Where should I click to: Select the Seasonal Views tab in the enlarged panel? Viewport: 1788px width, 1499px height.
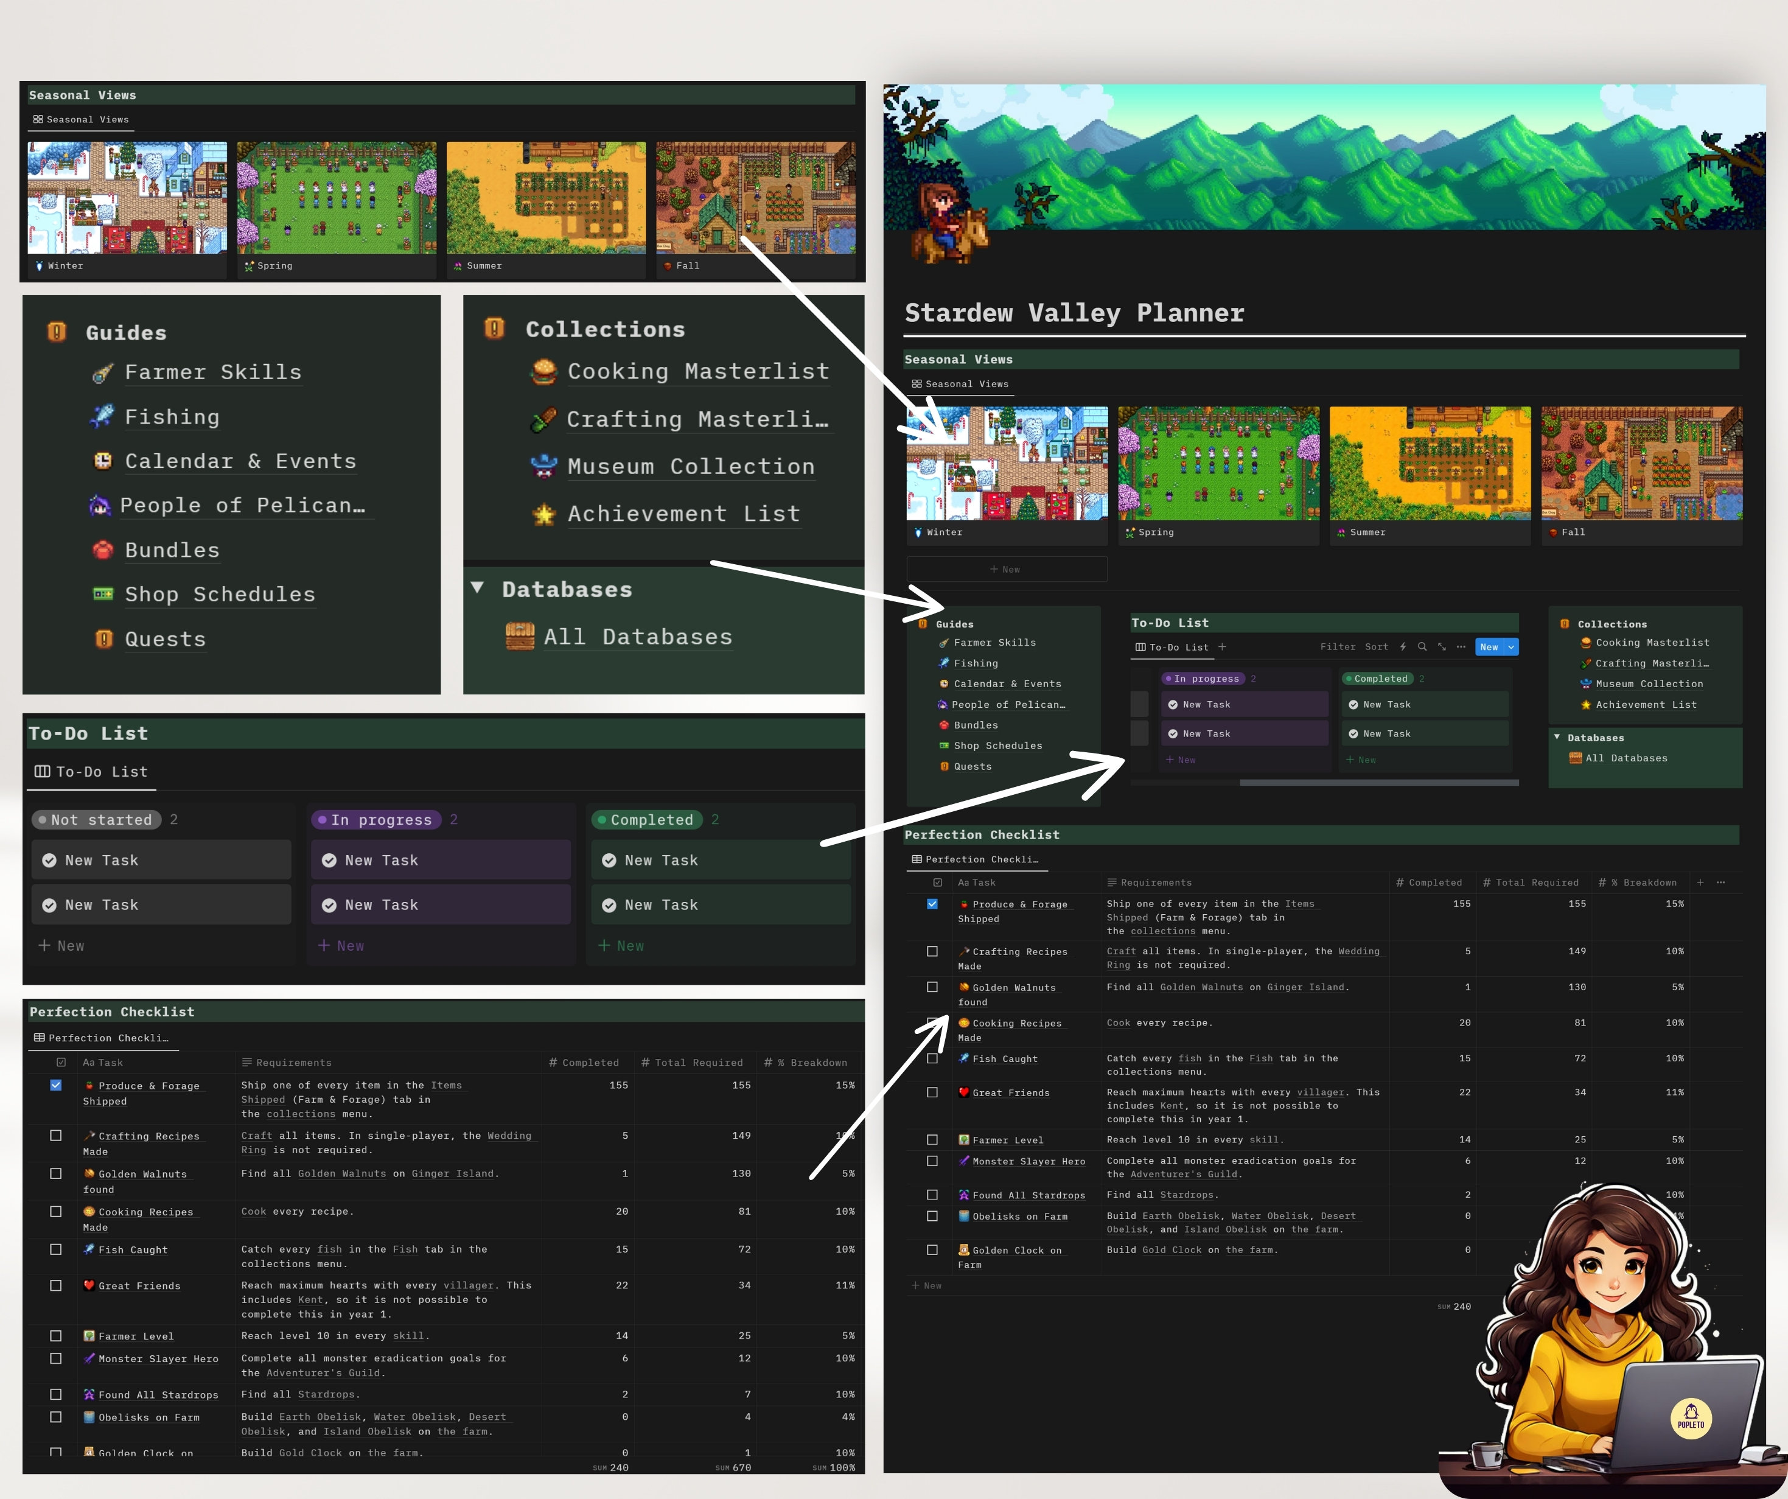[x=81, y=119]
